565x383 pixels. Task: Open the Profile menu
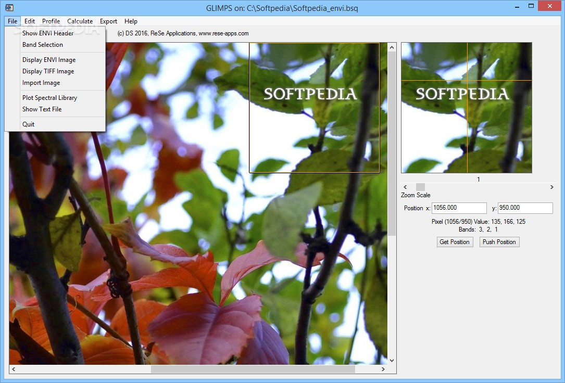(x=51, y=21)
